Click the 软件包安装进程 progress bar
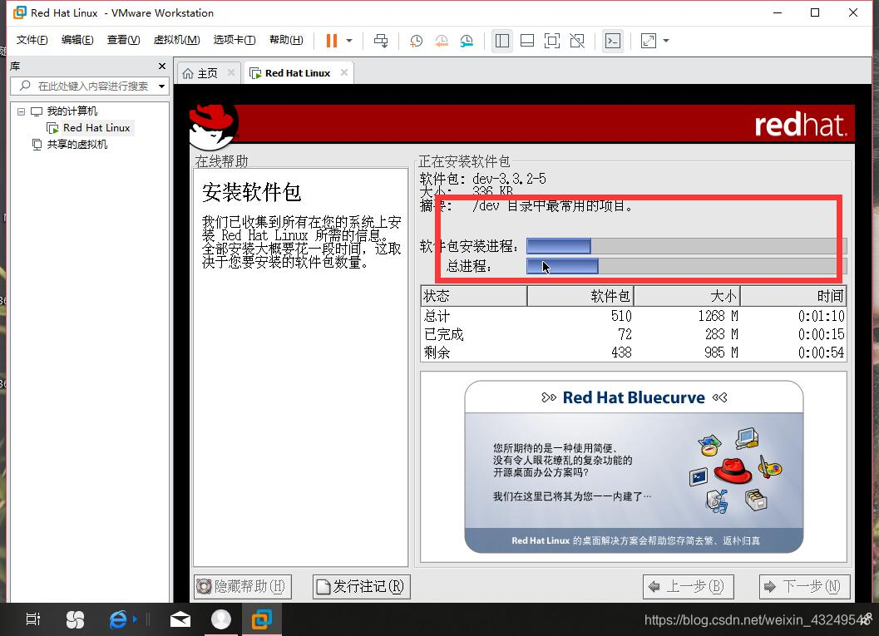The image size is (879, 636). coord(686,246)
